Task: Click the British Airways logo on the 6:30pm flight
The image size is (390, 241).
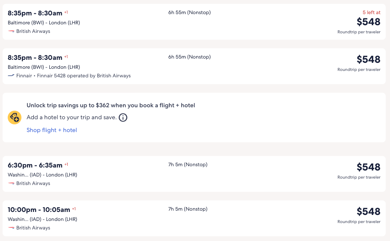Action: point(11,183)
